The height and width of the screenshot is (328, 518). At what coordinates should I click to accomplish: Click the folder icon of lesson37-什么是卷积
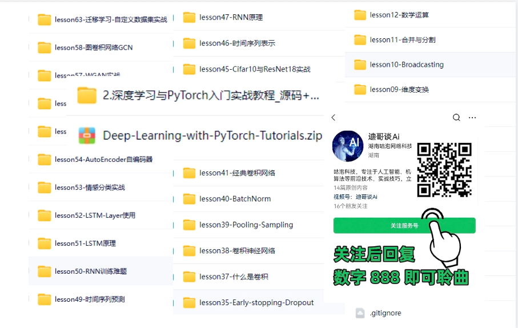[x=189, y=277]
